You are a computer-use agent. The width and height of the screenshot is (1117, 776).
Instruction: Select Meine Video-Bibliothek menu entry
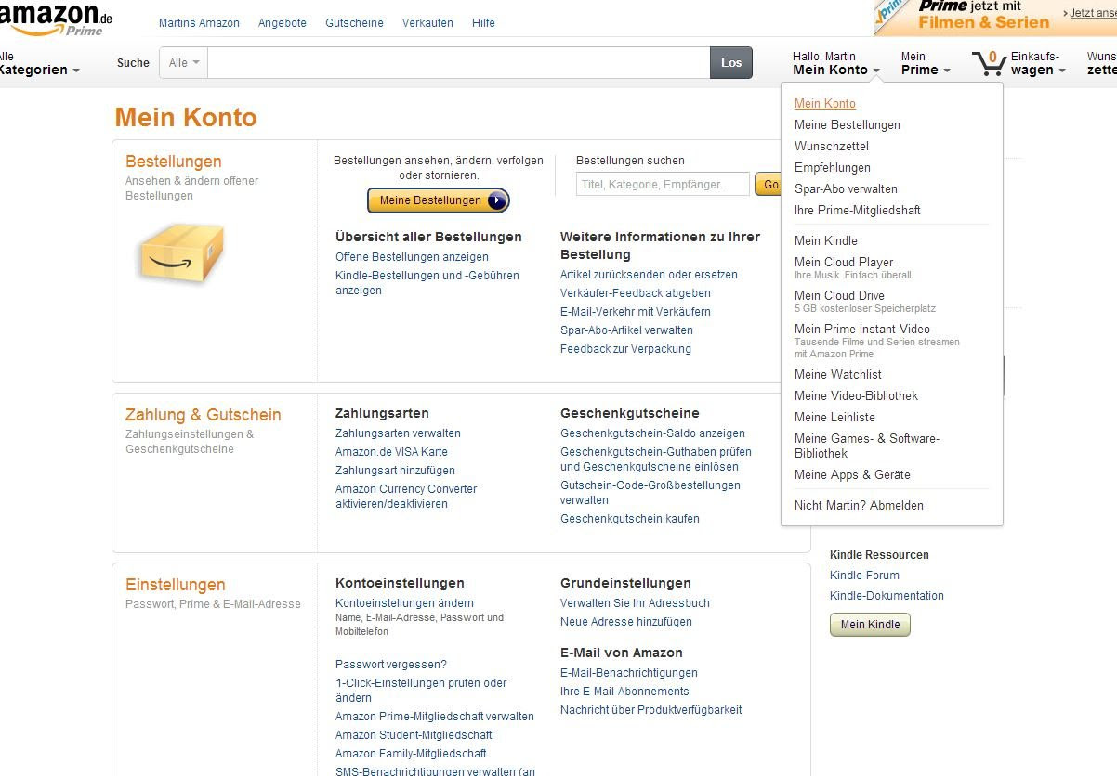point(856,396)
